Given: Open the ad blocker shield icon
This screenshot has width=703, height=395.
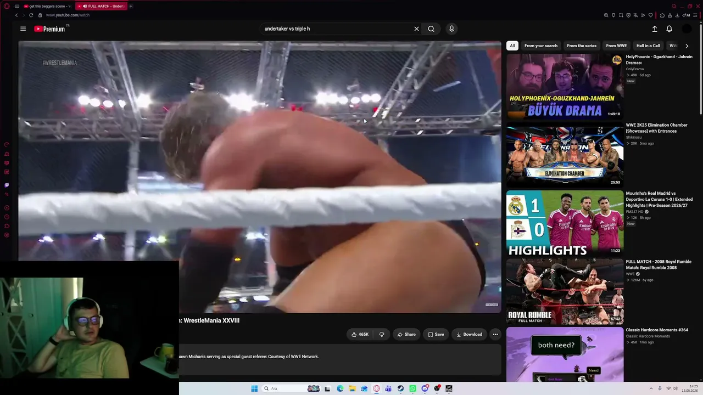Looking at the screenshot, I should 628,15.
